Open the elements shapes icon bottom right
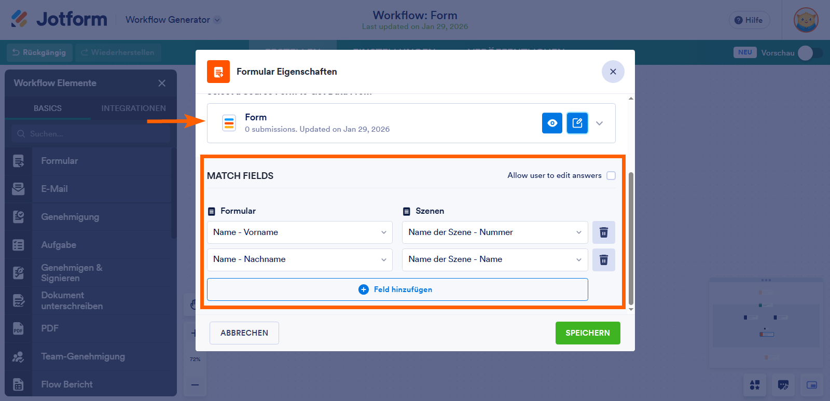 click(755, 385)
